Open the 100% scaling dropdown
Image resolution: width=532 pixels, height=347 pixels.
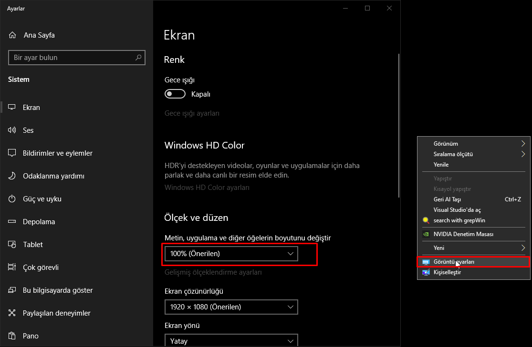click(231, 254)
